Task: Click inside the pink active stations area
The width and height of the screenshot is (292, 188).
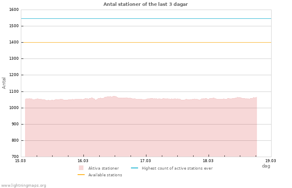Action: pyautogui.click(x=141, y=130)
